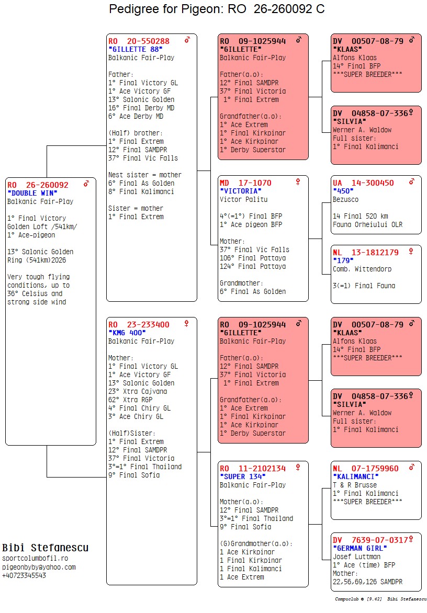
Task: Click the male symbol beside RO 26-260092 DOUBLE WIN
Action: click(86, 184)
